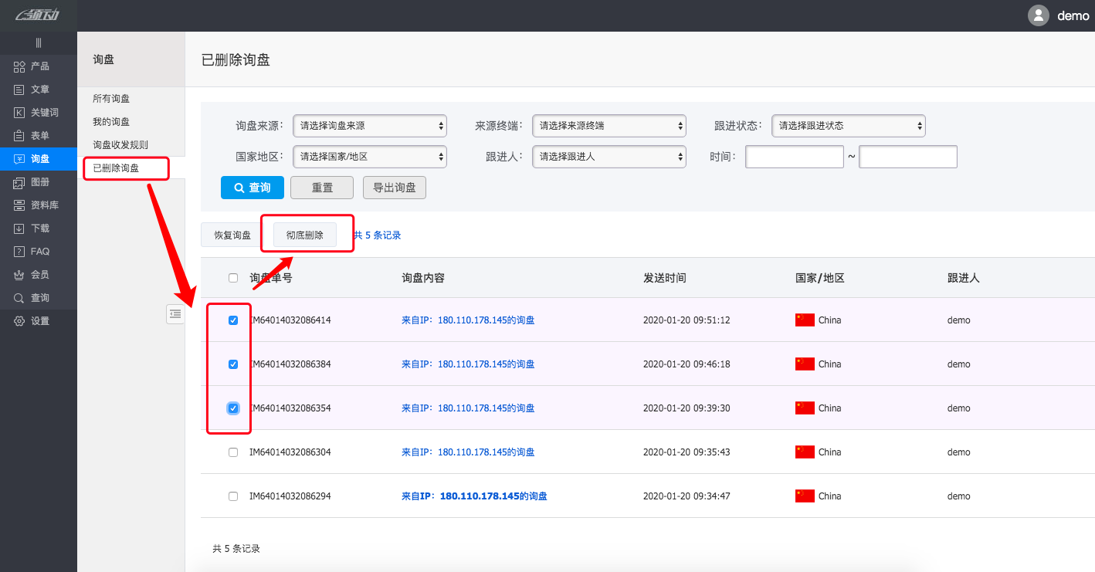Viewport: 1095px width, 572px height.
Task: Click the start time input field
Action: 794,157
